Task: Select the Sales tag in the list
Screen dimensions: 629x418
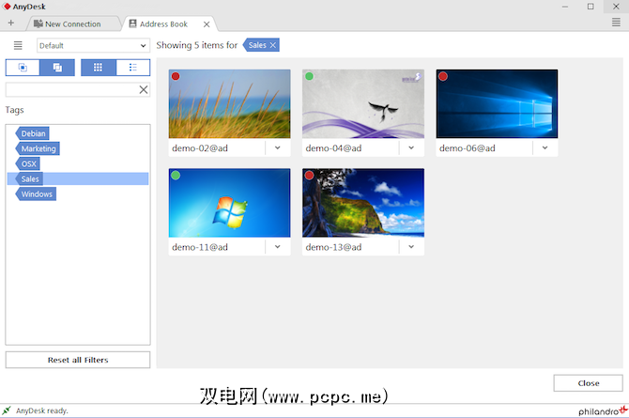Action: [x=78, y=178]
